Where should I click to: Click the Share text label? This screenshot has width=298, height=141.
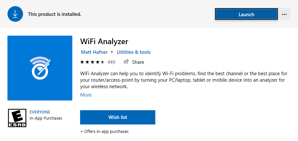click(x=138, y=62)
